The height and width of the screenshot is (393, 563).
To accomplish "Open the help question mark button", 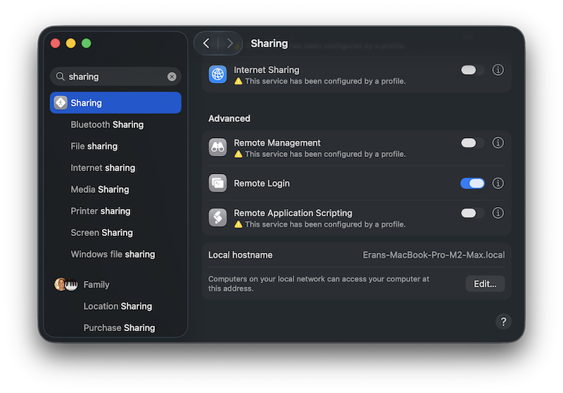I will pos(503,321).
